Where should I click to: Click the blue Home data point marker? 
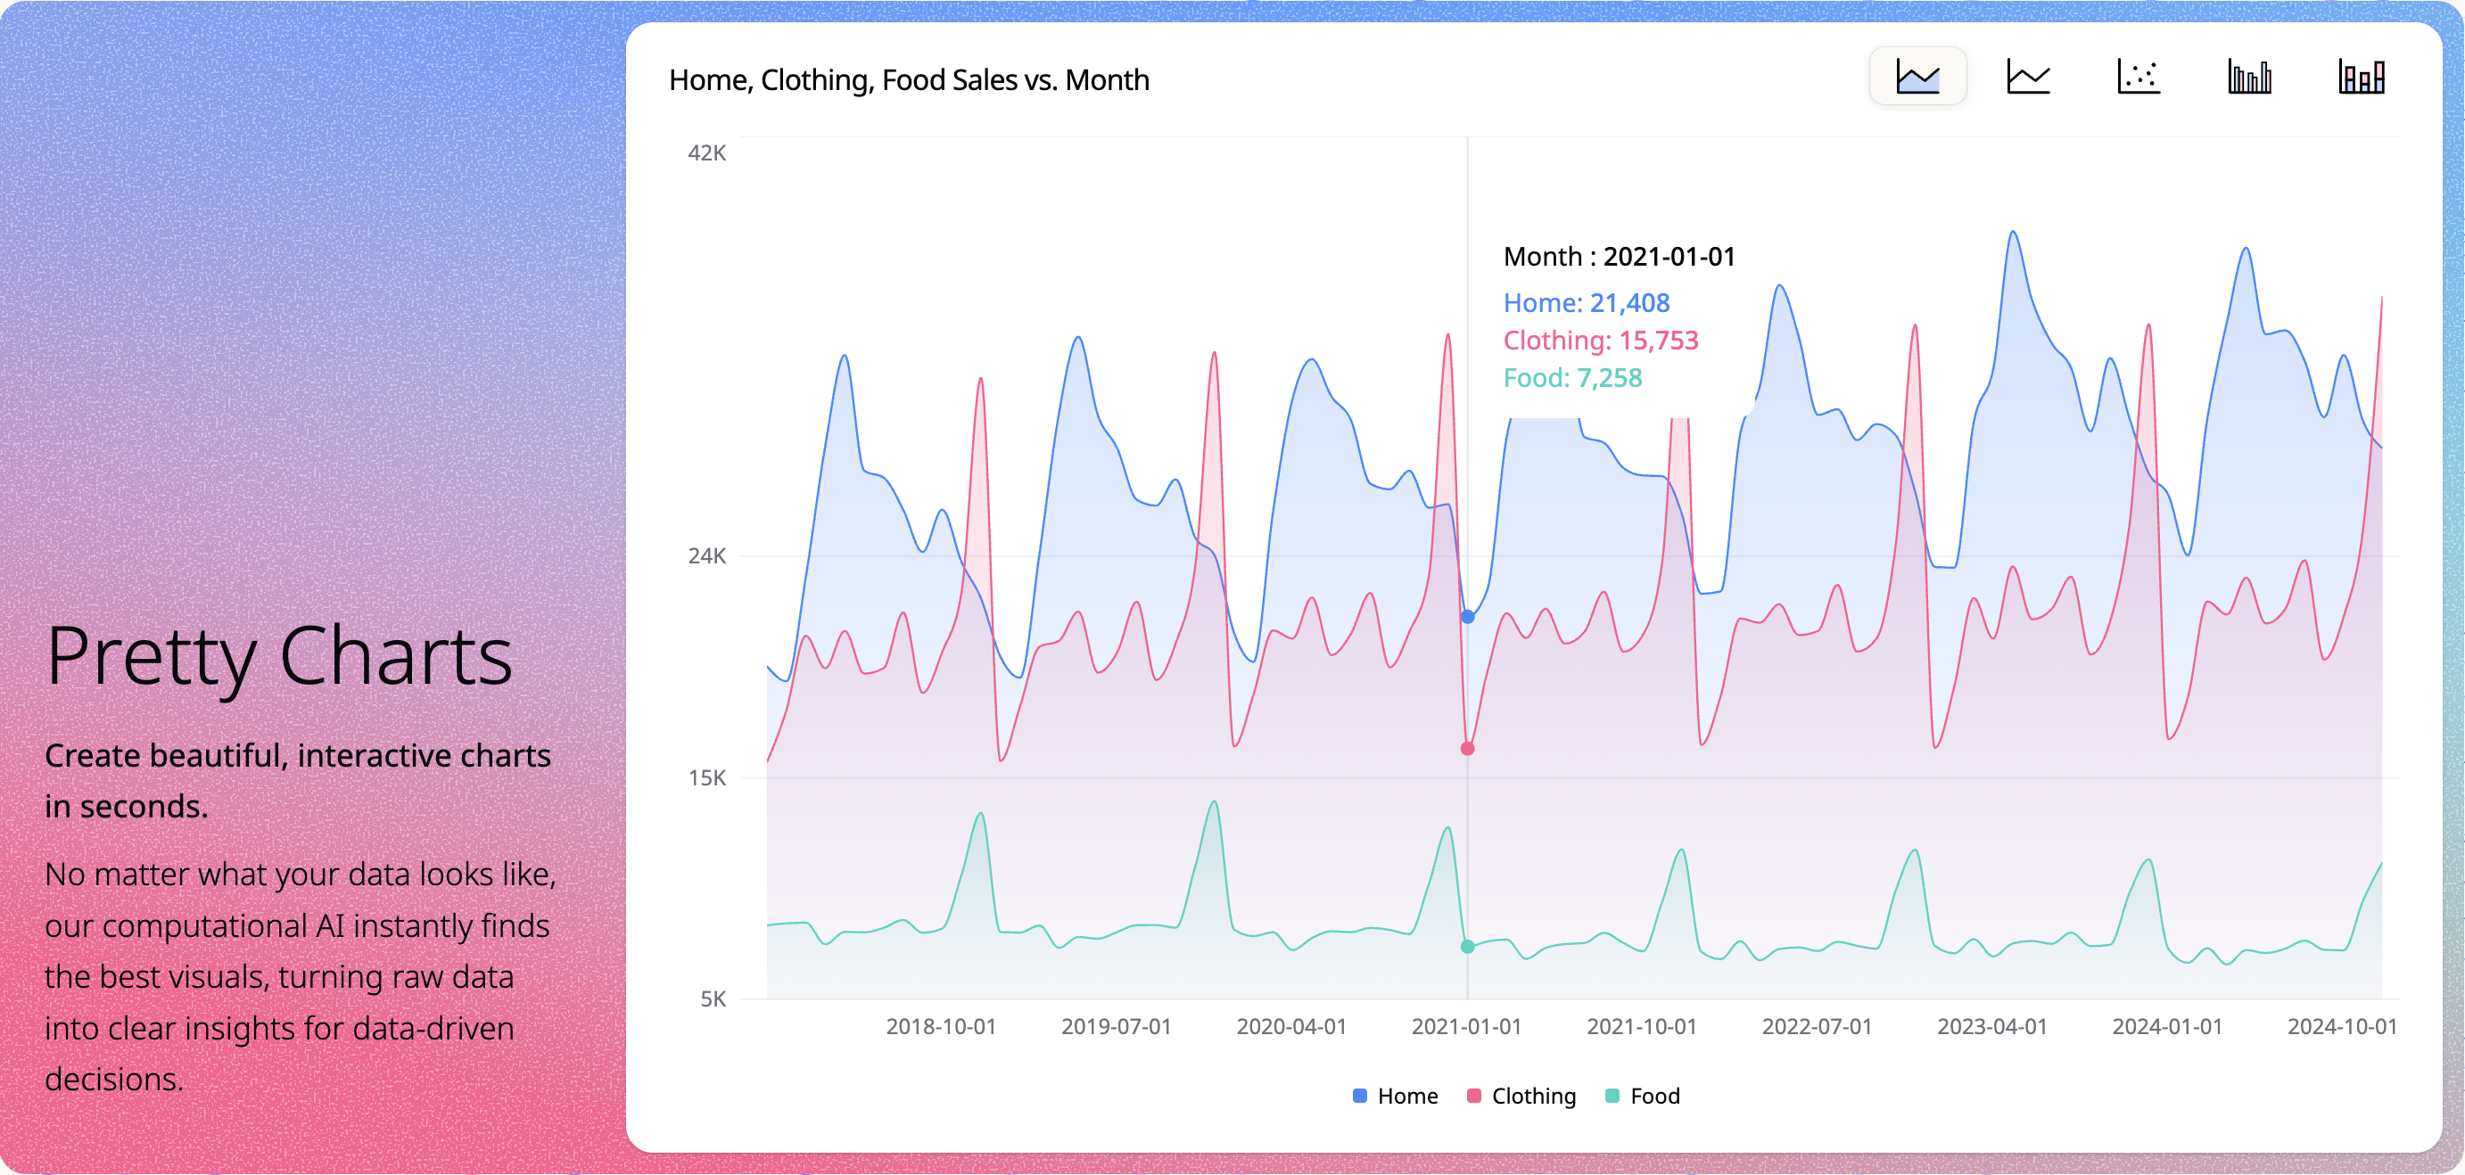tap(1468, 617)
